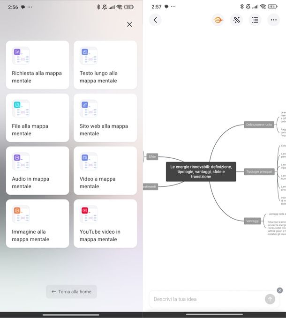
Task: Dismiss the idea input bar with the X
Action: [280, 290]
